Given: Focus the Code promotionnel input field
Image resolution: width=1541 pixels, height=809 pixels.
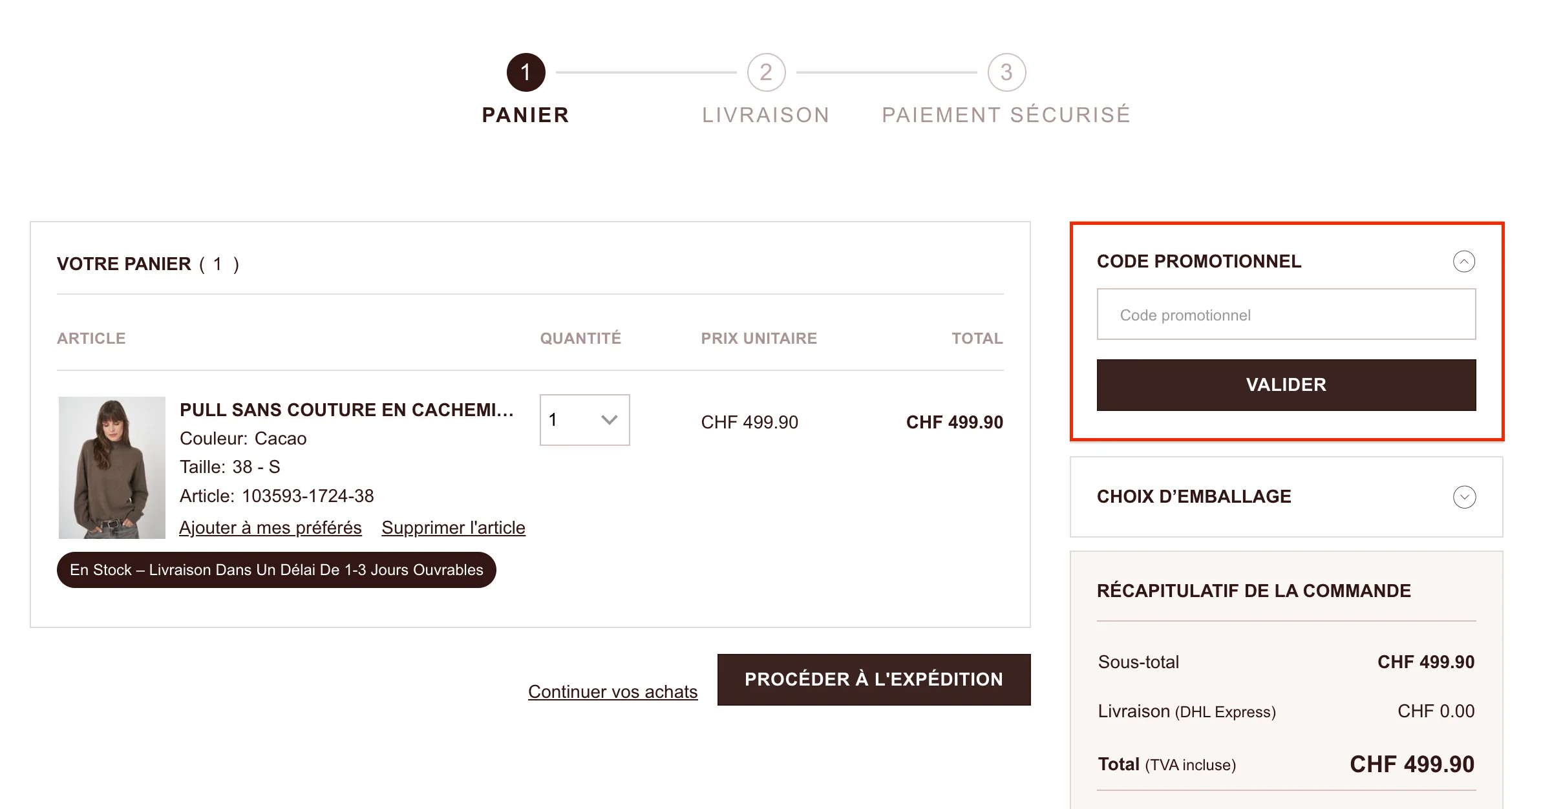Looking at the screenshot, I should coord(1286,314).
